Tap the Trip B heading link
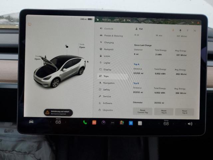 (x=136, y=83)
